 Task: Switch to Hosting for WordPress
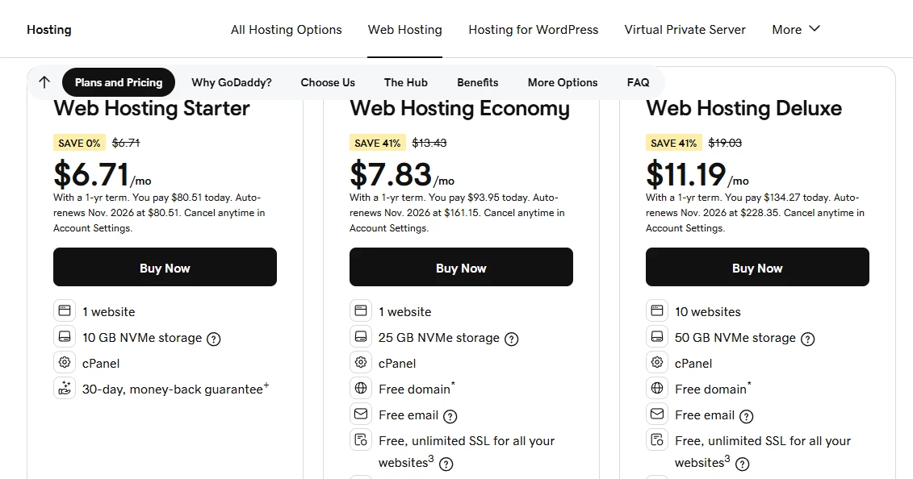coord(533,29)
